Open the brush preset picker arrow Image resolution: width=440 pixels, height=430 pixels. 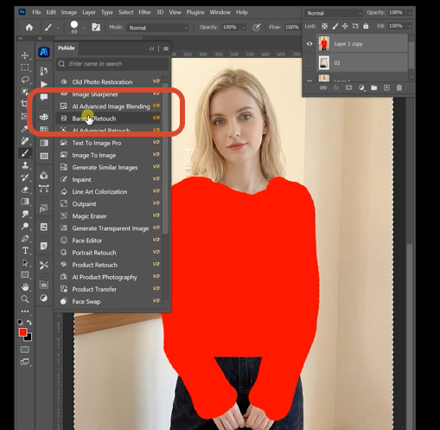coord(84,28)
